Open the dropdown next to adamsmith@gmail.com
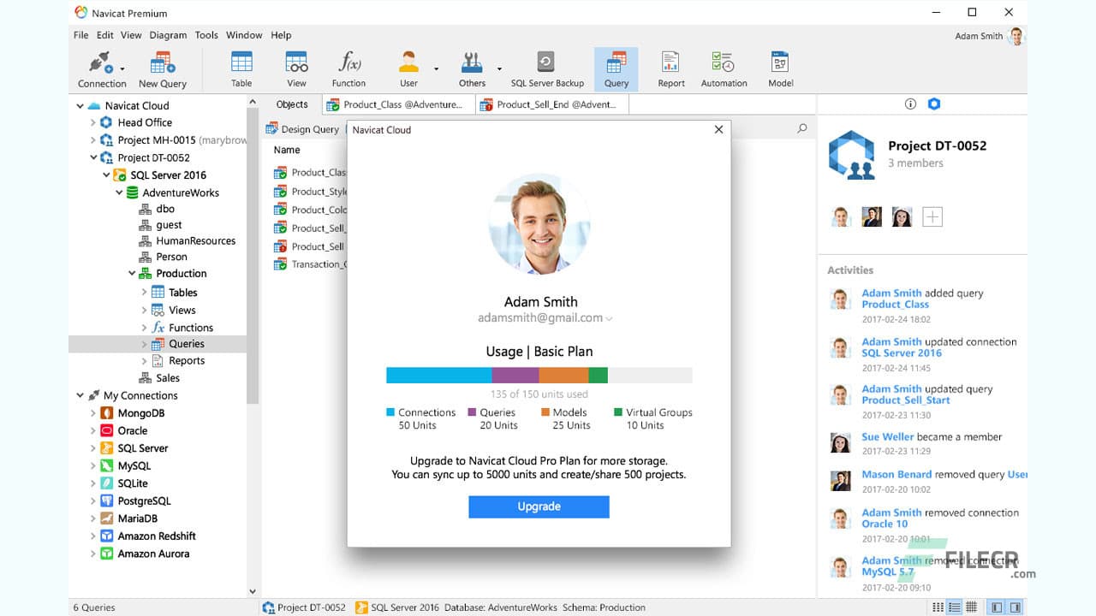Viewport: 1096px width, 616px height. pos(609,317)
